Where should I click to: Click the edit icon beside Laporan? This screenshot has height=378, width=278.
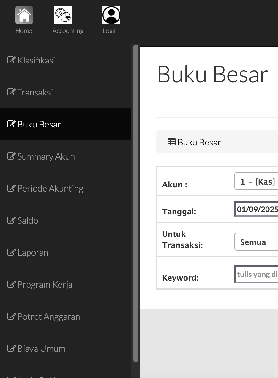click(11, 252)
